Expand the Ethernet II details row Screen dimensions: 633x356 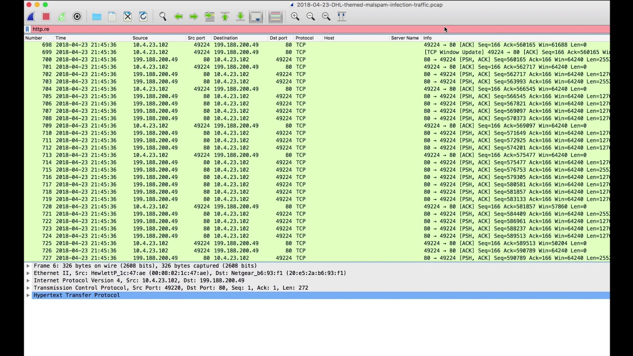click(28, 273)
